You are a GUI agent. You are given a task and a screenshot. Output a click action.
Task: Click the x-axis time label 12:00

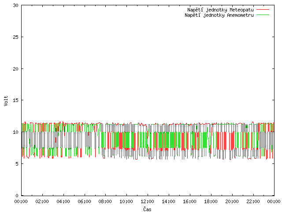(147, 201)
